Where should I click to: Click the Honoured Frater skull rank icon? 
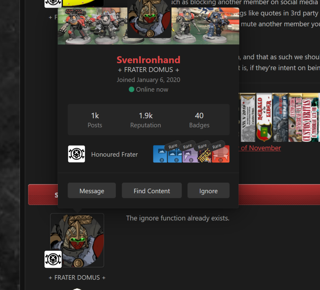(77, 154)
